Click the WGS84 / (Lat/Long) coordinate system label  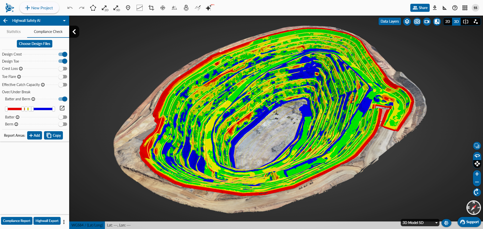pyautogui.click(x=87, y=225)
